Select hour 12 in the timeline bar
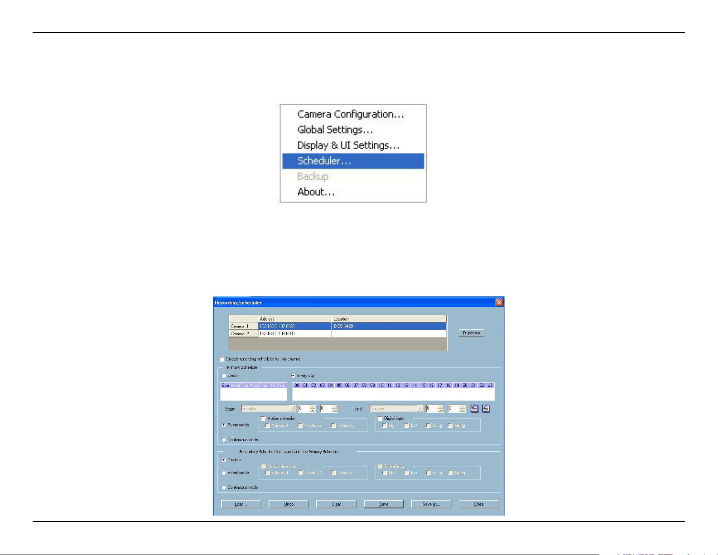Image resolution: width=718 pixels, height=555 pixels. click(398, 386)
